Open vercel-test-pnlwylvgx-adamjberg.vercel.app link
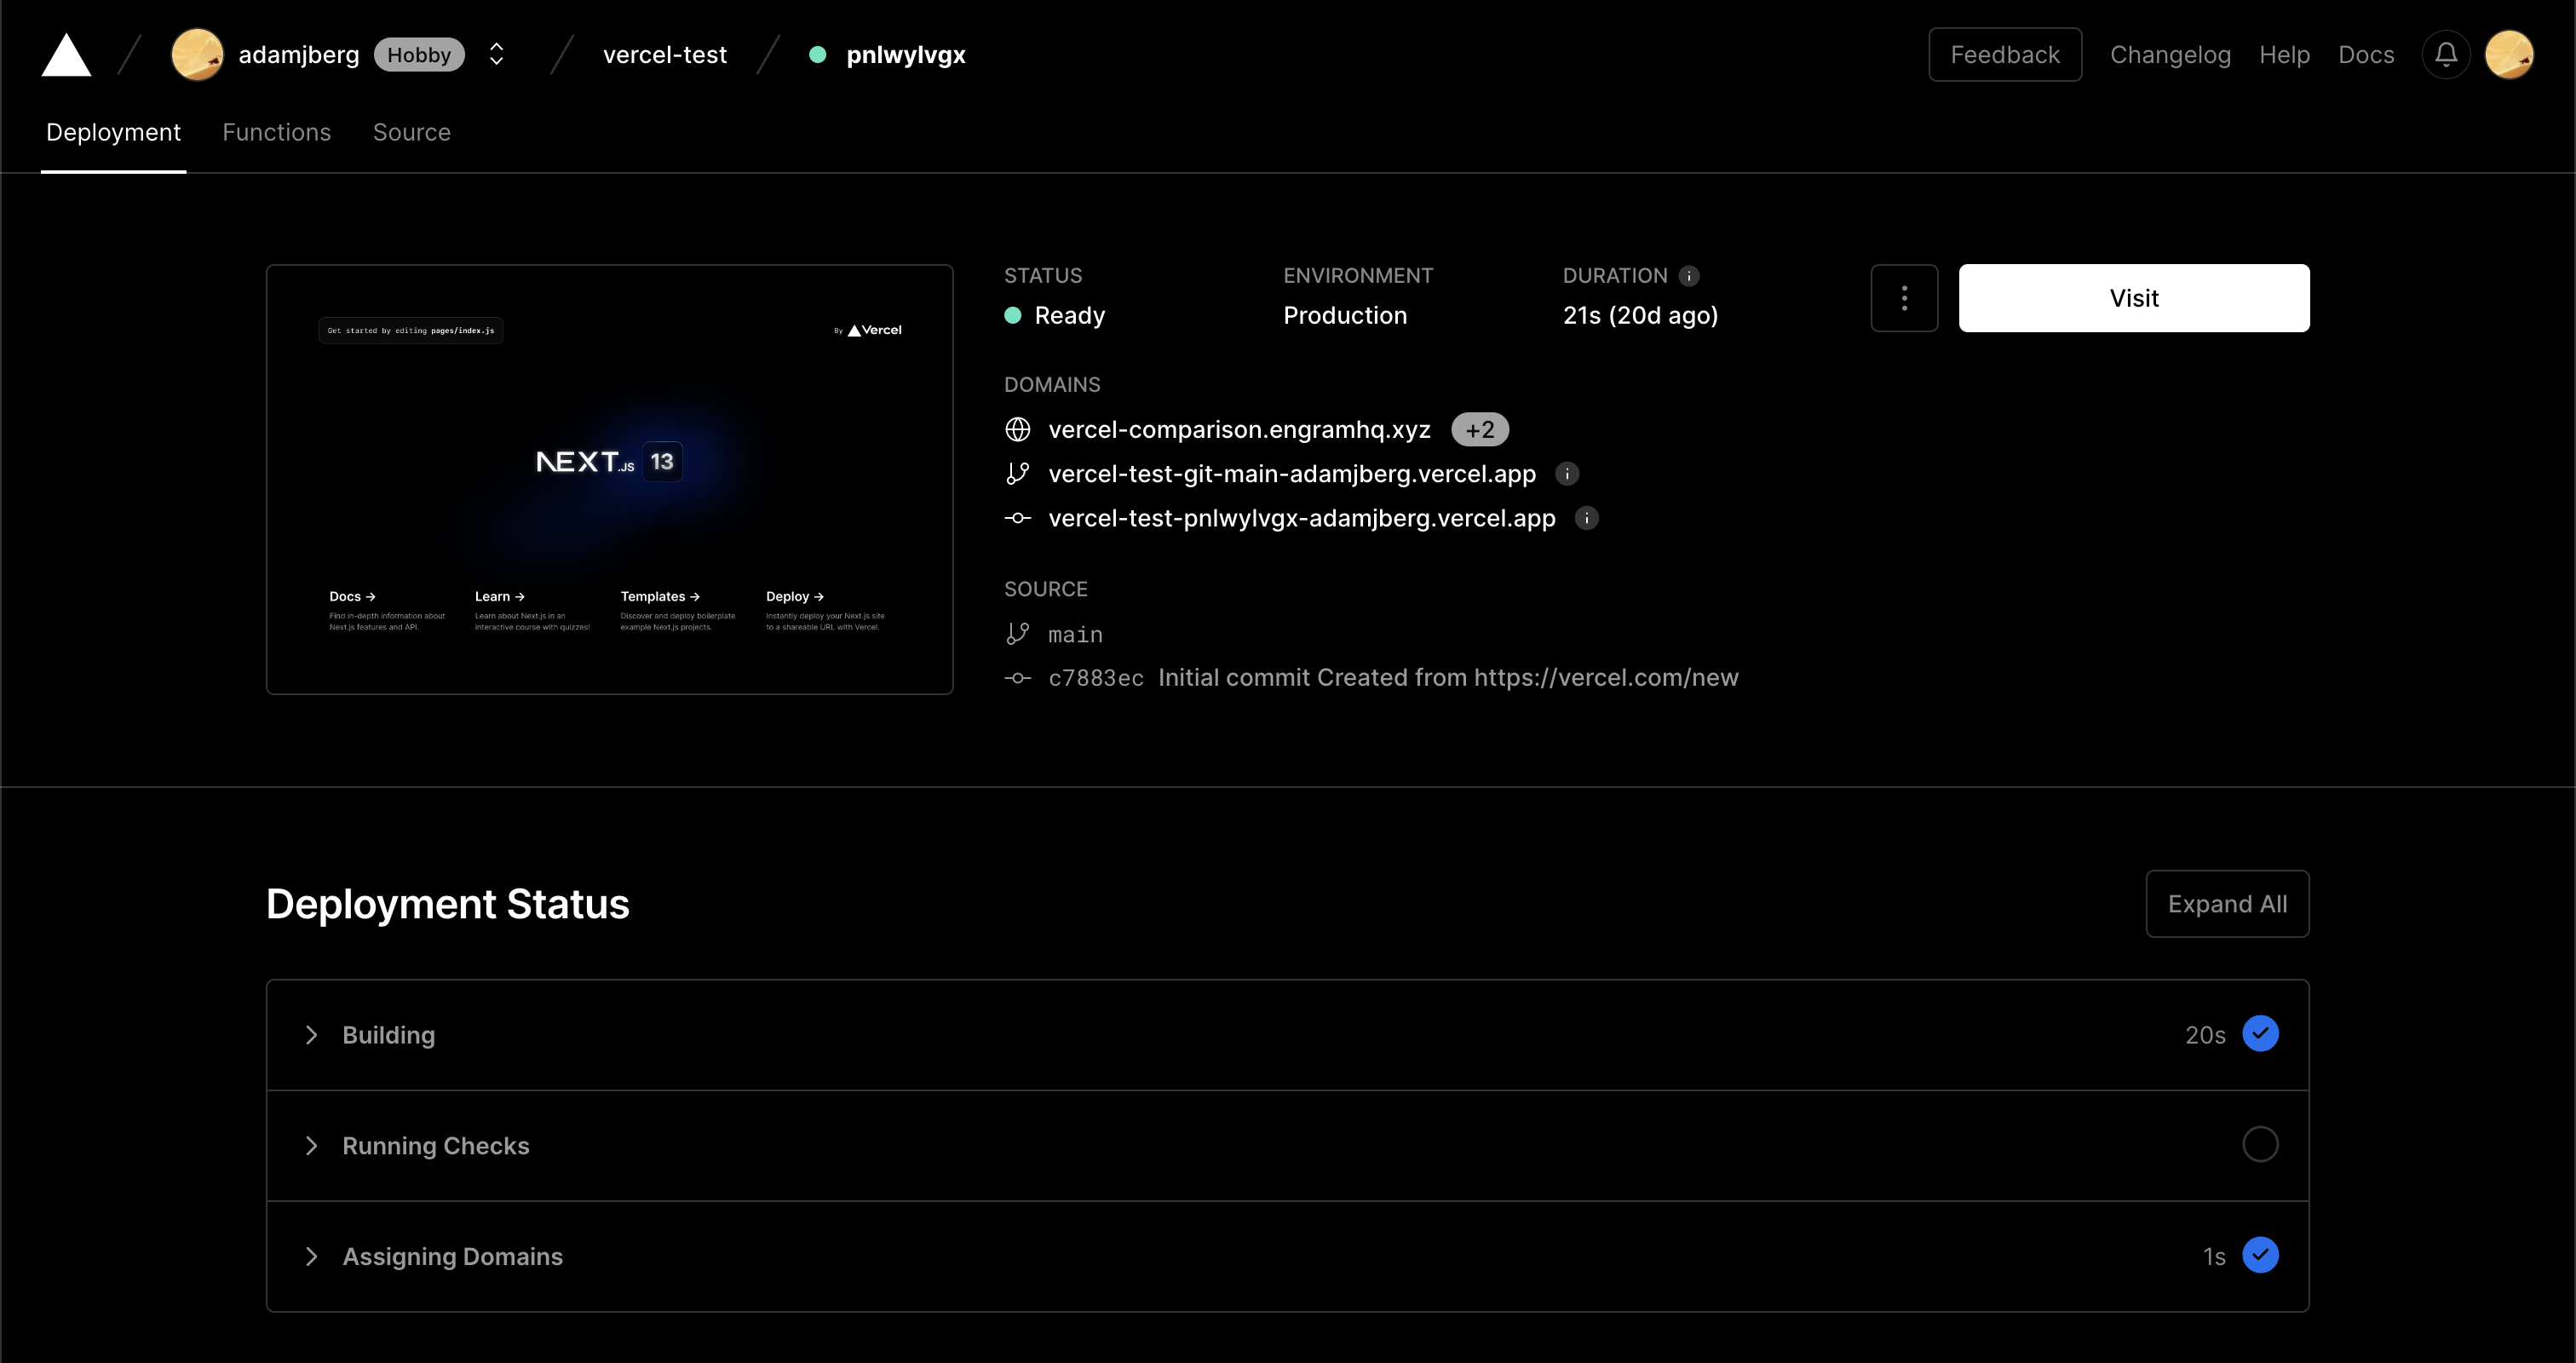2576x1363 pixels. tap(1302, 518)
